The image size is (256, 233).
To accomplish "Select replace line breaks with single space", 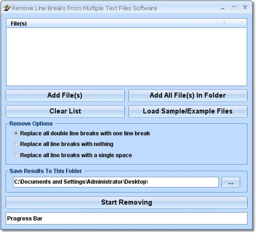I will (x=16, y=155).
